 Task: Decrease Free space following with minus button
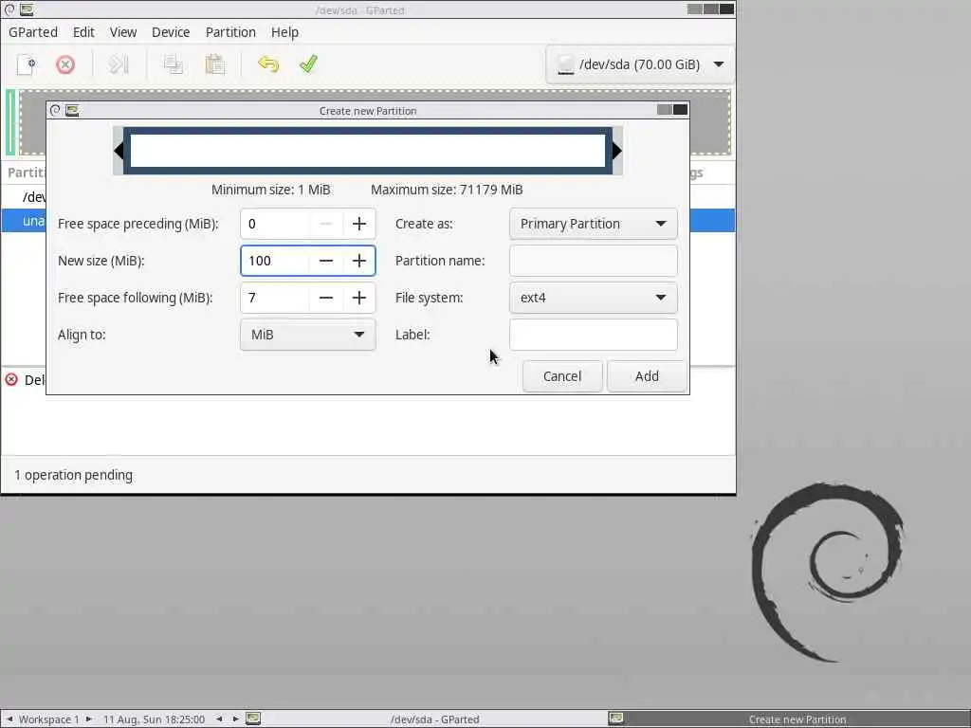[326, 298]
